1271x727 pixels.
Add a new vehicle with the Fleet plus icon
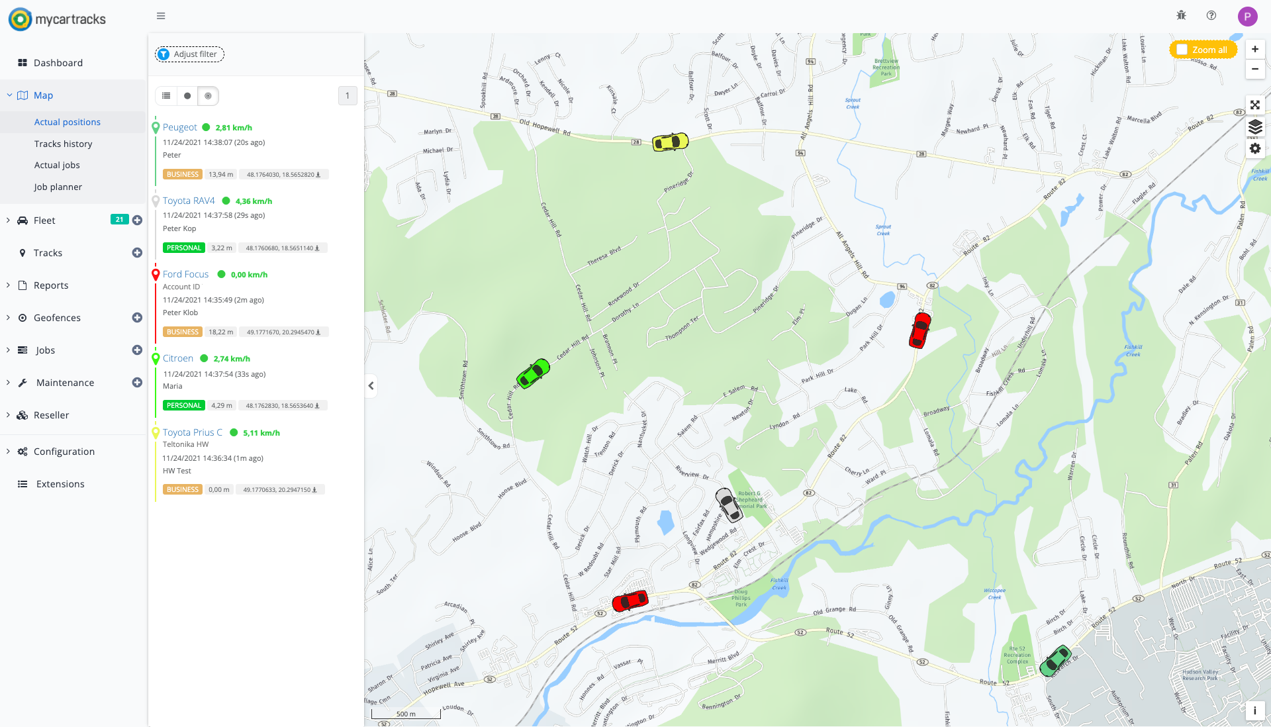tap(137, 220)
